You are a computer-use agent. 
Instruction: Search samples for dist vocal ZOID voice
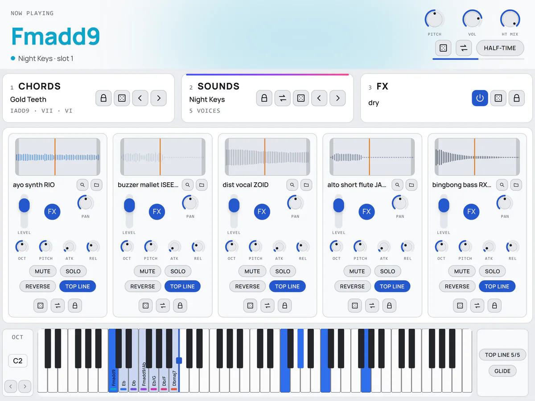tap(292, 185)
